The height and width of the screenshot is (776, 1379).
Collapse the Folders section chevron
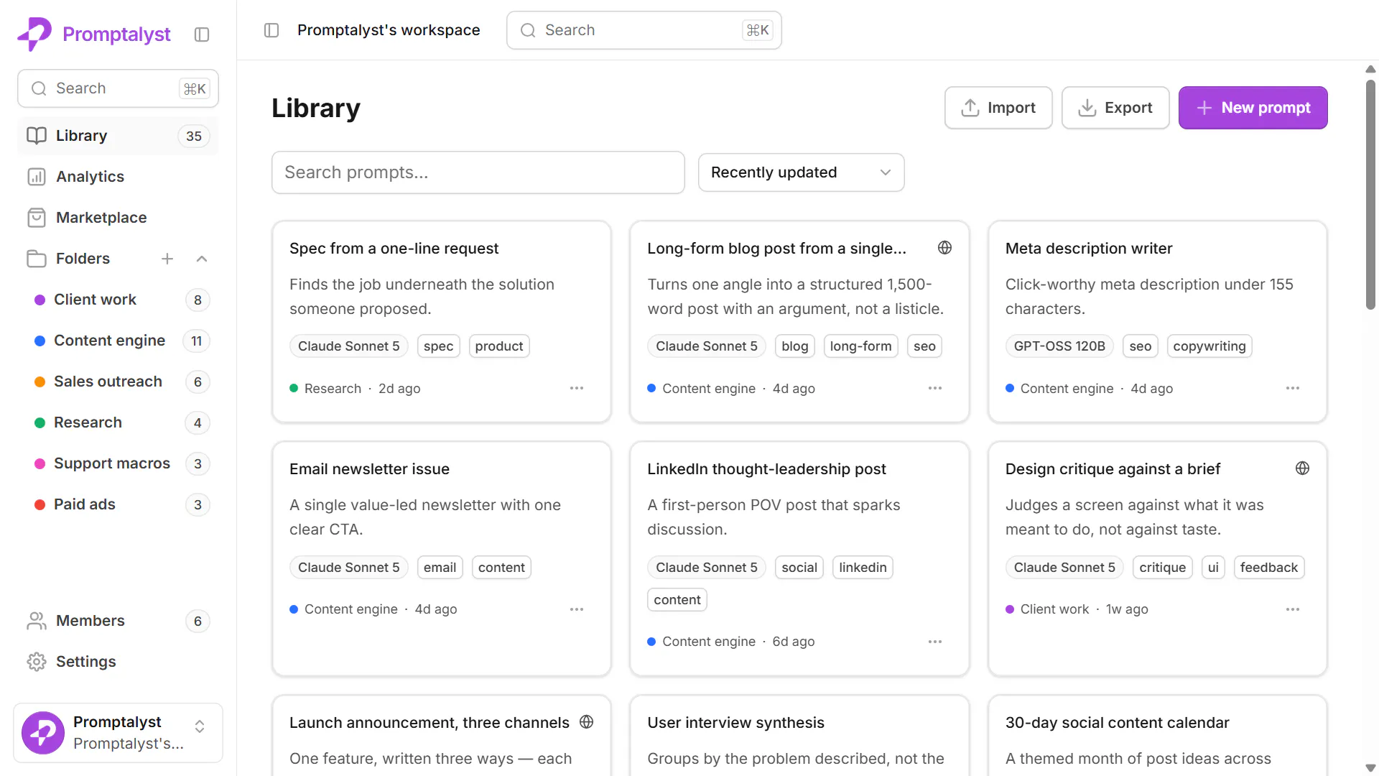pos(202,259)
